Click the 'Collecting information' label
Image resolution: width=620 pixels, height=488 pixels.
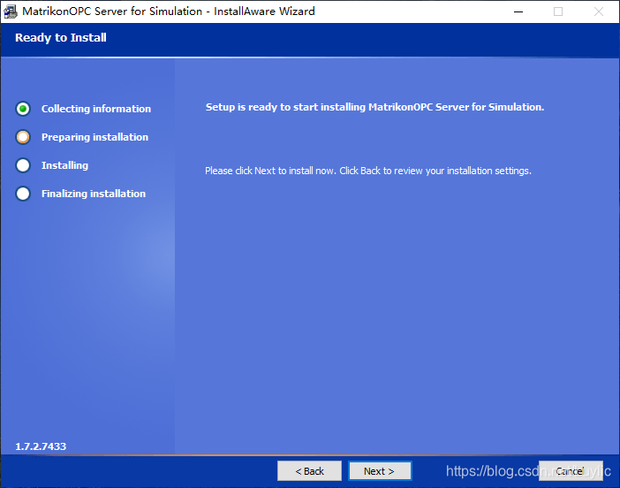(96, 109)
